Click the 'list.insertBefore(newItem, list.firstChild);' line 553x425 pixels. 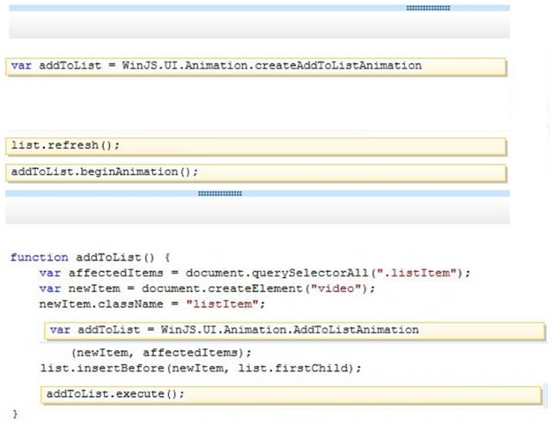pyautogui.click(x=201, y=369)
